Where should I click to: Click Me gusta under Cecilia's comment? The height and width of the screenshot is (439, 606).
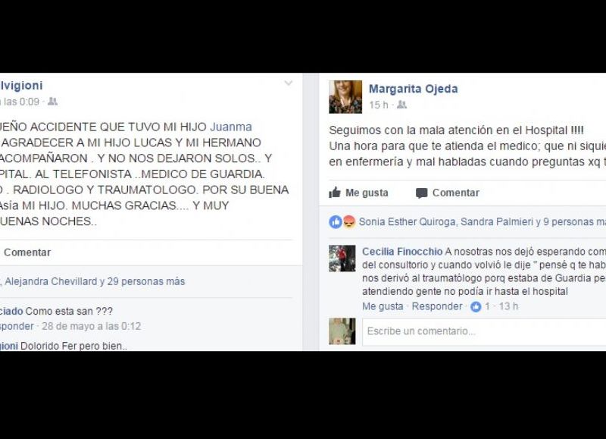coord(383,306)
